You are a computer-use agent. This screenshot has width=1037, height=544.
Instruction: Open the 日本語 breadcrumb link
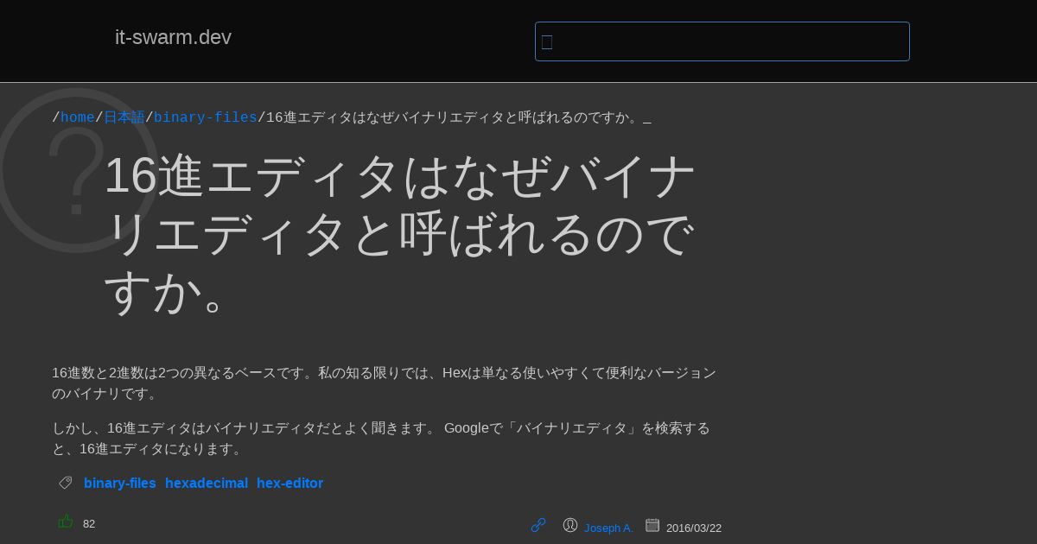click(124, 117)
